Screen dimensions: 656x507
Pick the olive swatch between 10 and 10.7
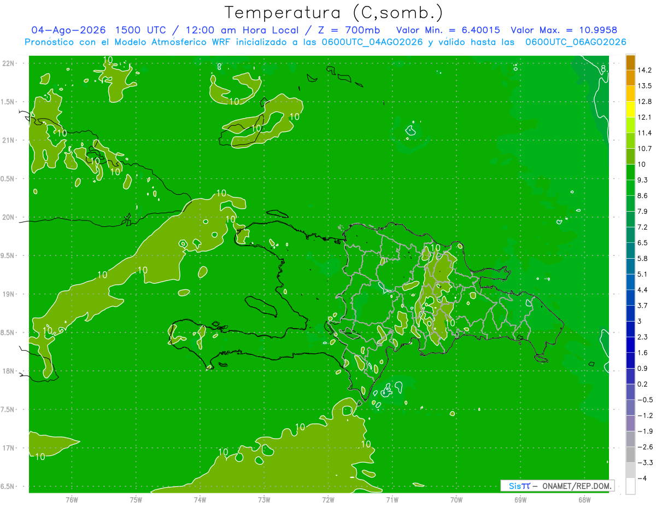tap(630, 156)
